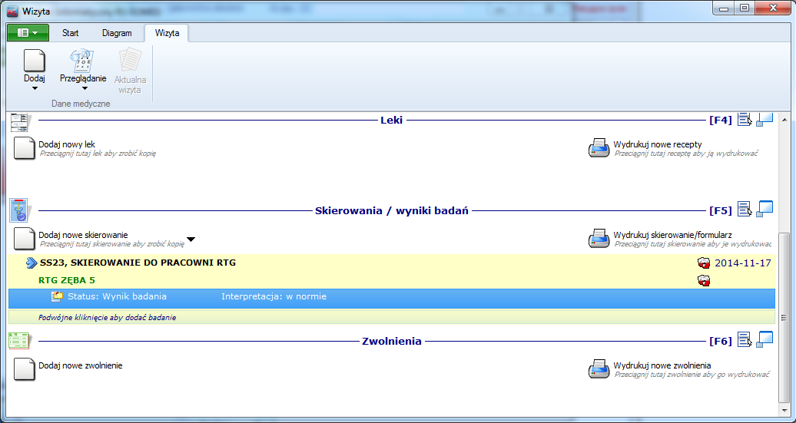Open the green application menu button
Image resolution: width=796 pixels, height=423 pixels.
pos(28,33)
